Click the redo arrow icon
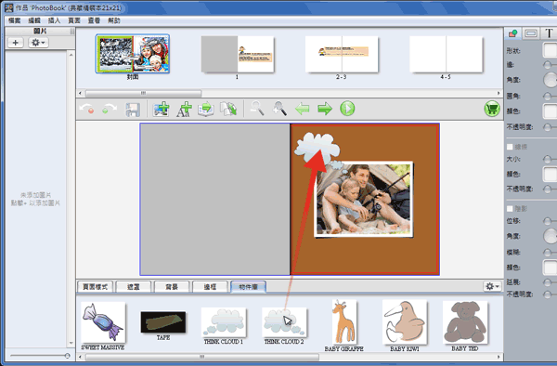Image resolution: width=557 pixels, height=366 pixels. (109, 109)
